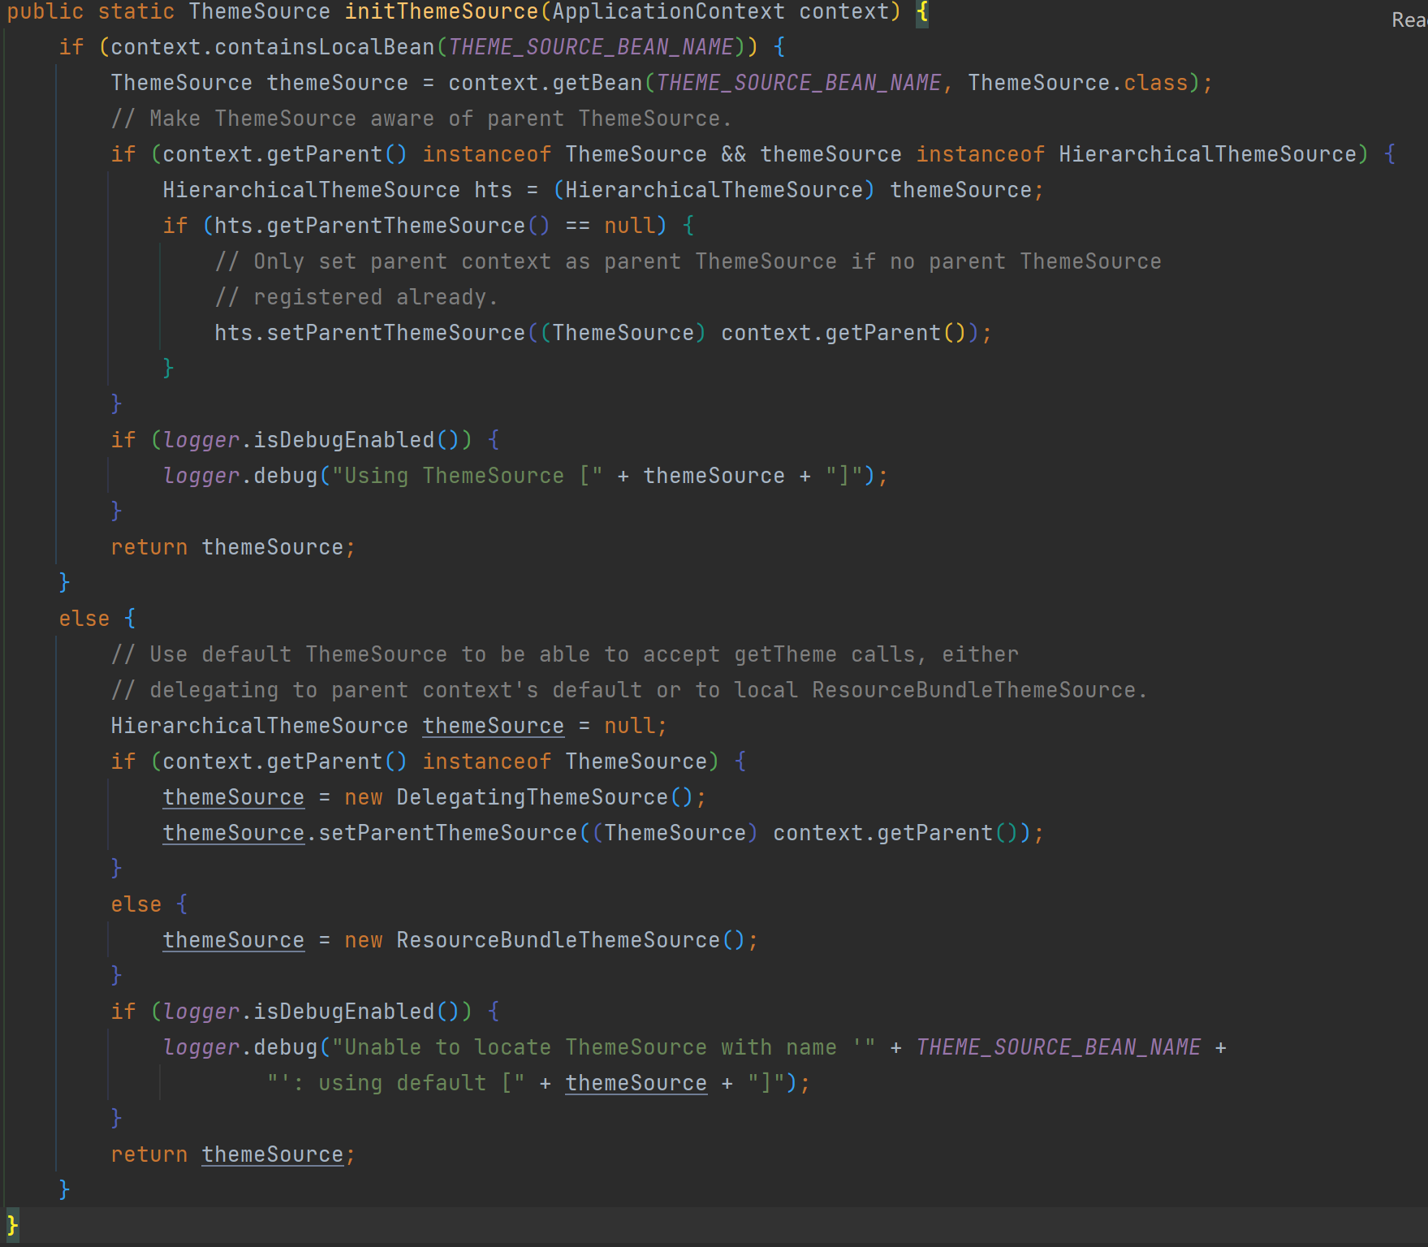
Task: Click the initThemeSource method name
Action: (x=442, y=12)
